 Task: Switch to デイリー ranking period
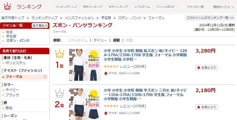[x=100, y=40]
